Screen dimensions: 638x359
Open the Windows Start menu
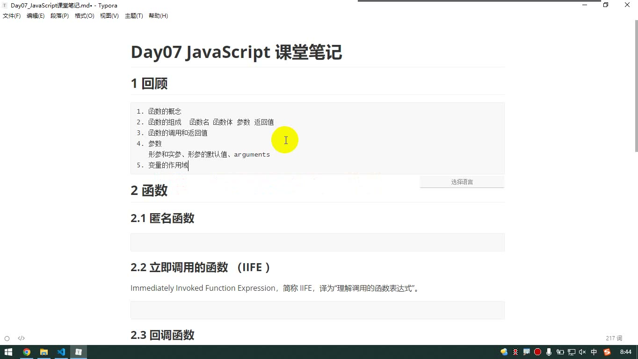pos(8,352)
